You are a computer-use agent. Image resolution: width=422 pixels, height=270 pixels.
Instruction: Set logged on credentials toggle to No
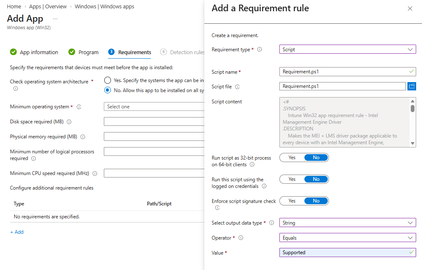tap(316, 179)
